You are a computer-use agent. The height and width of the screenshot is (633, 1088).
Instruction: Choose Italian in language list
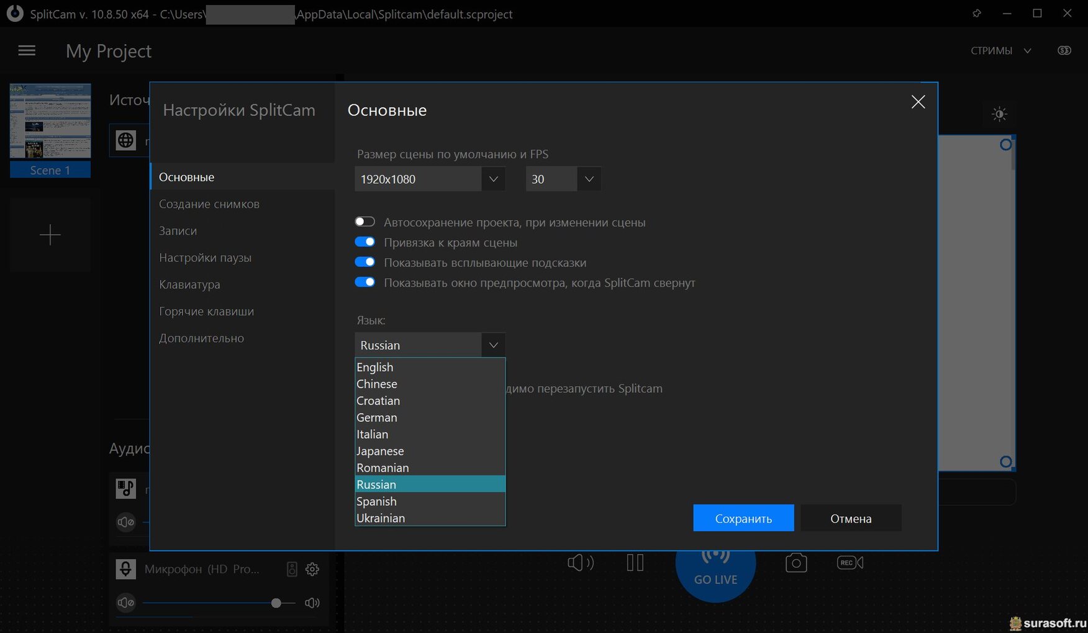(430, 434)
